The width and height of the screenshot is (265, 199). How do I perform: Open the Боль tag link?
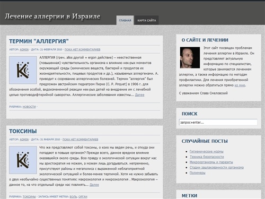point(73,196)
